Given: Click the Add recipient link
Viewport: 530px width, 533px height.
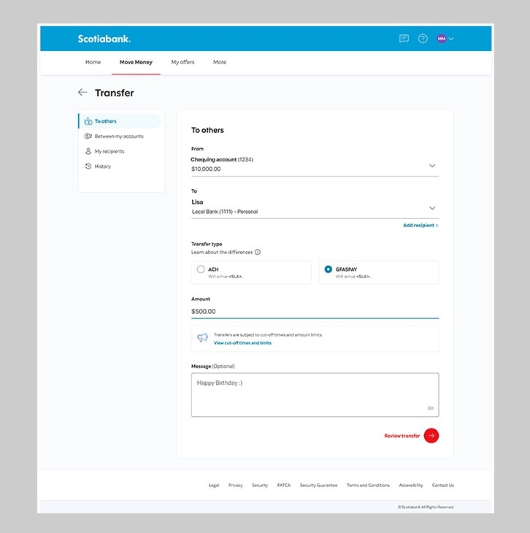Looking at the screenshot, I should tap(420, 226).
